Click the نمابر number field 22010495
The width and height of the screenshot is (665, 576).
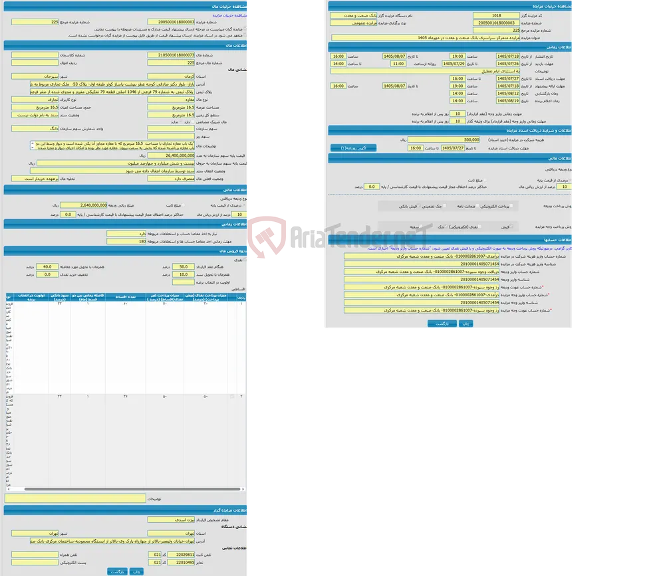point(181,563)
